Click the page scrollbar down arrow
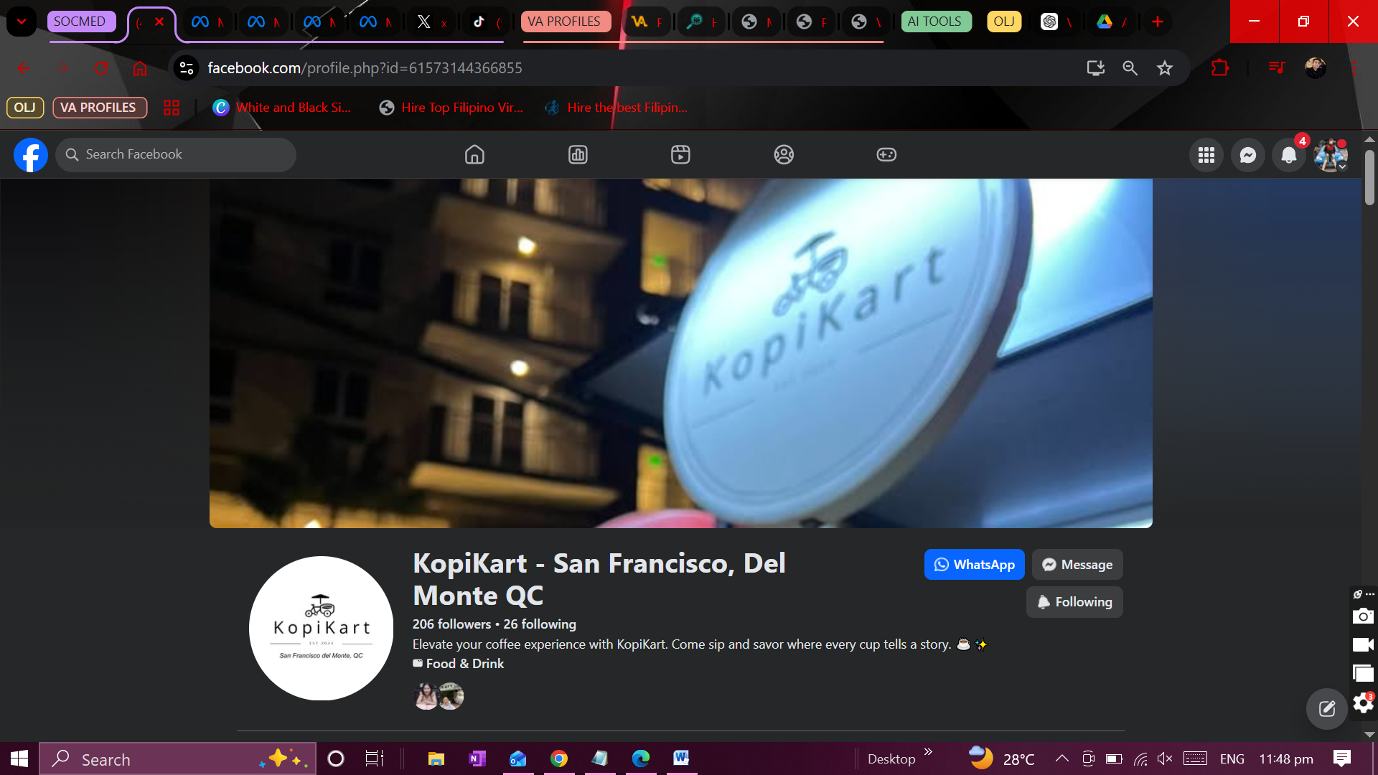This screenshot has height=775, width=1378. [x=1369, y=734]
